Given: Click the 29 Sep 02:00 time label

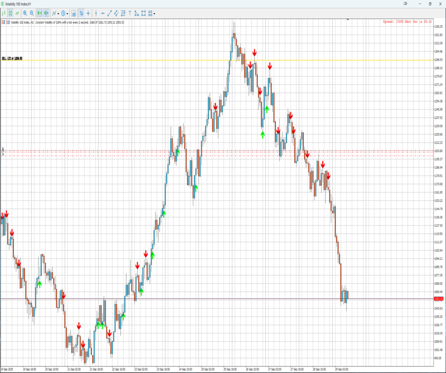Looking at the screenshot, I should pyautogui.click(x=342, y=369).
